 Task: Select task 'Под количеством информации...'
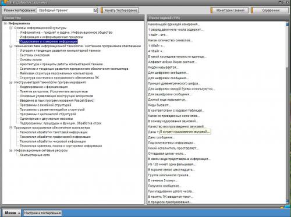(x=172, y=143)
